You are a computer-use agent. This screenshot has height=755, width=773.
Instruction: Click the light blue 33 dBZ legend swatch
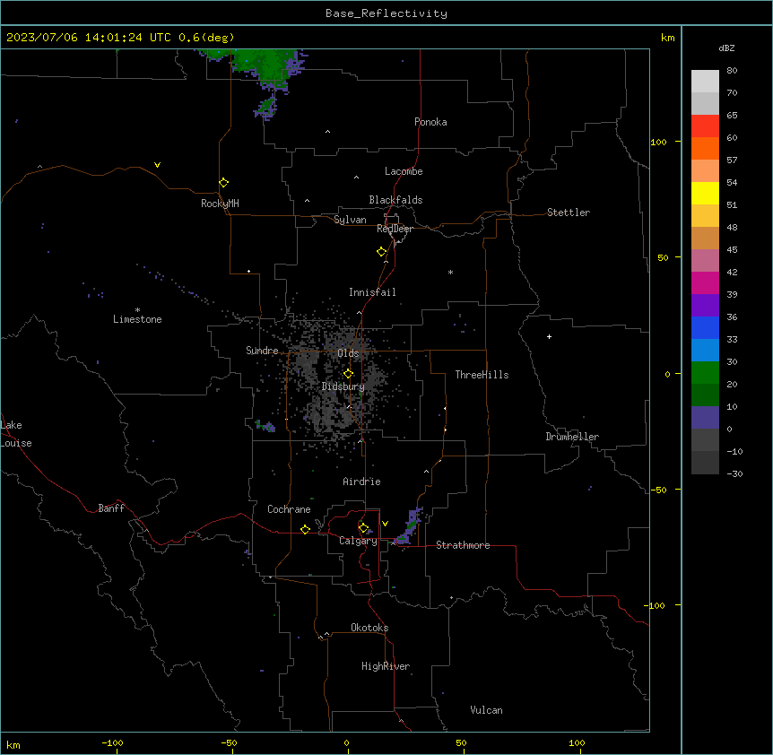tap(705, 350)
